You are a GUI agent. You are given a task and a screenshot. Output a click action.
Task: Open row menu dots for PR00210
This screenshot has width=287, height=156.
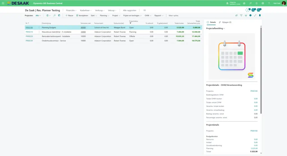click(39, 32)
